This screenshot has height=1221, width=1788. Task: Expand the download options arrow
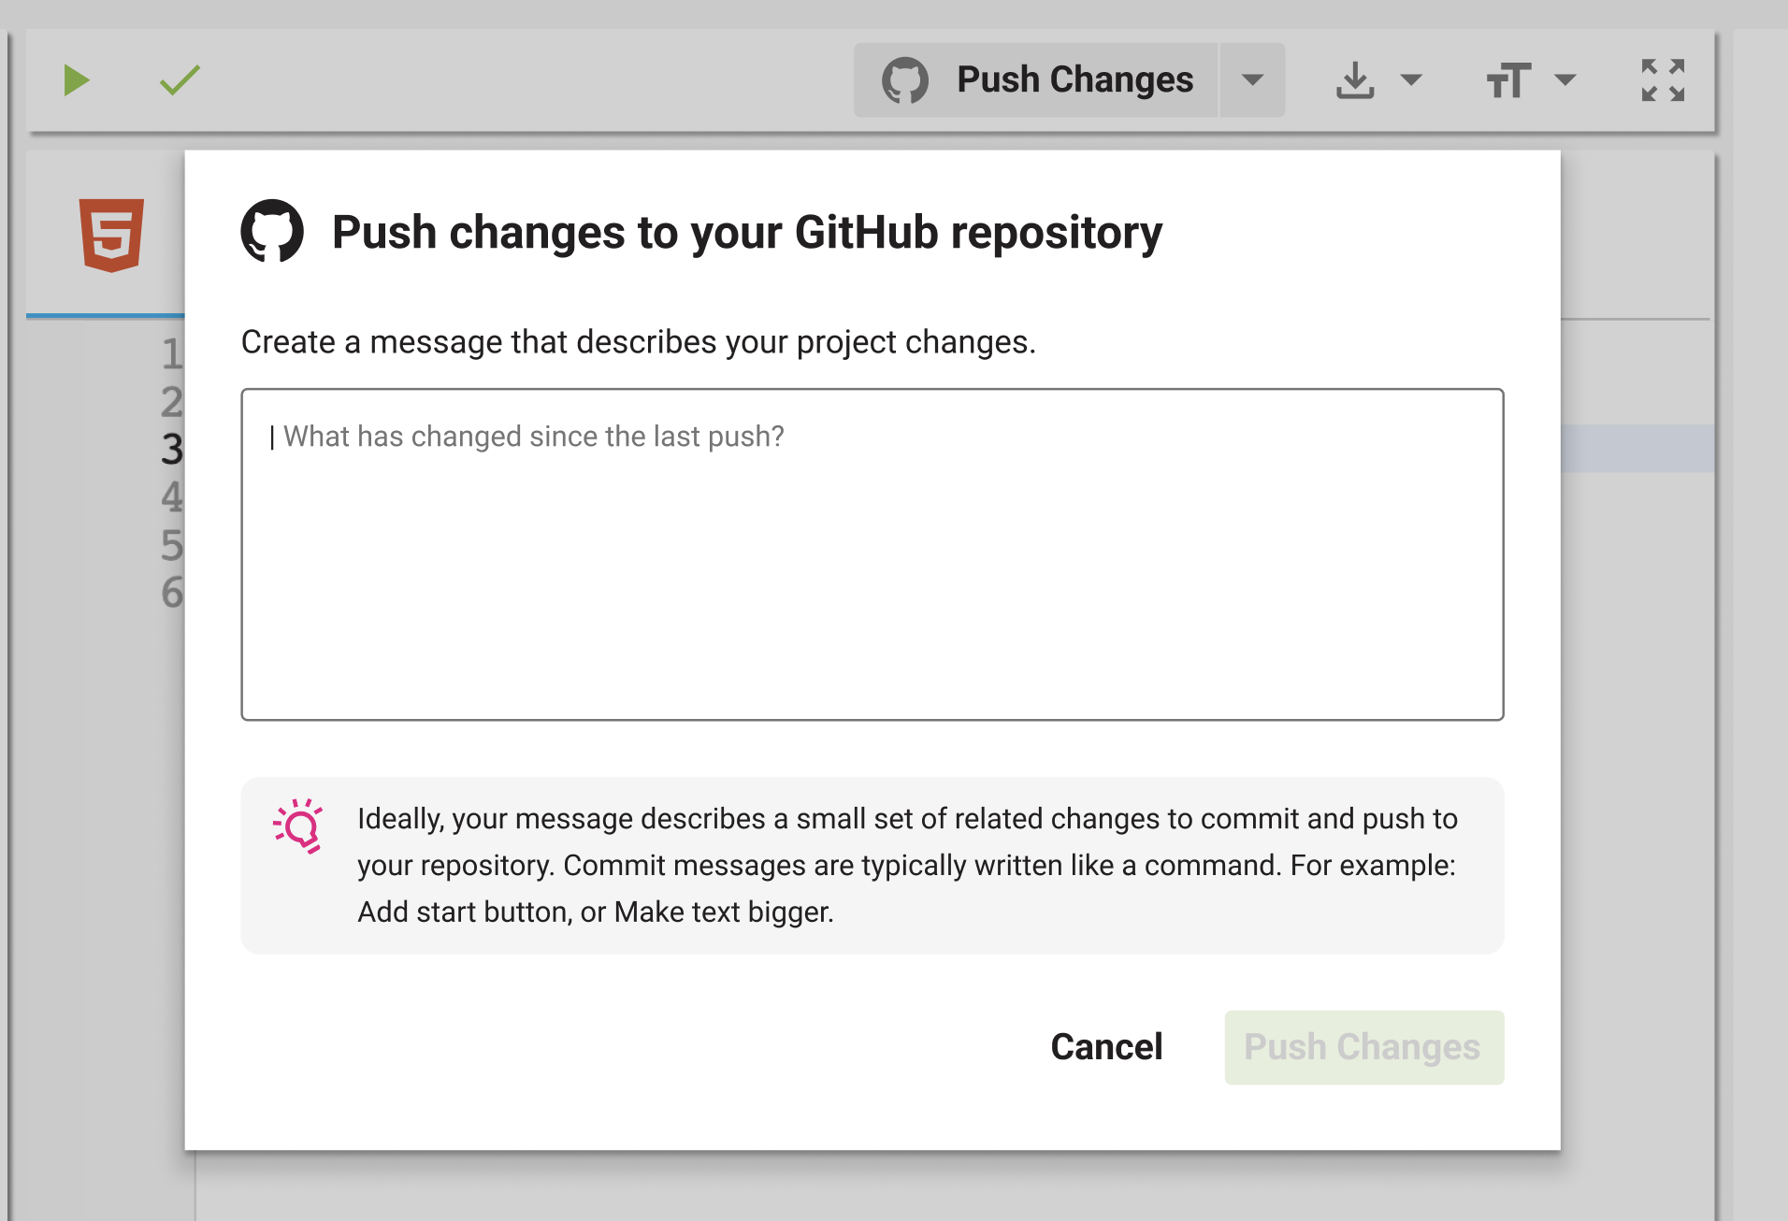click(x=1411, y=80)
